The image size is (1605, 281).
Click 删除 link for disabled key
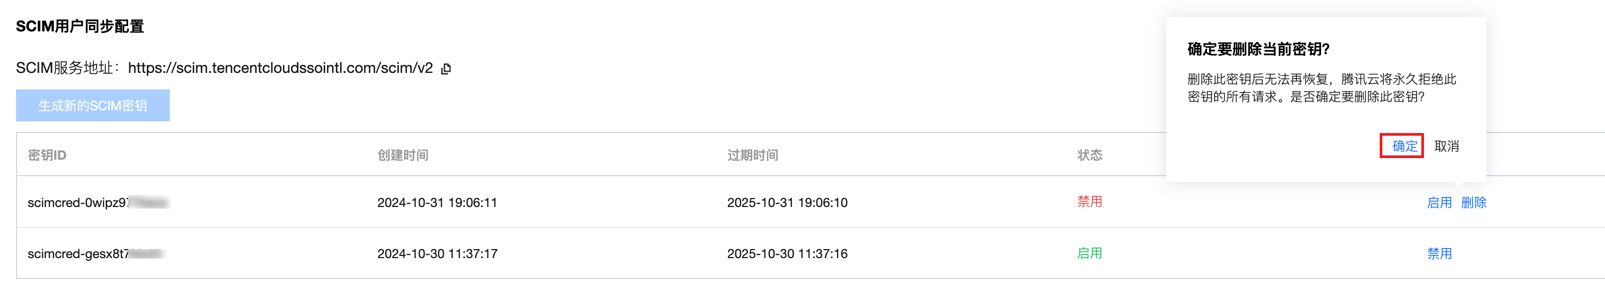tap(1473, 203)
